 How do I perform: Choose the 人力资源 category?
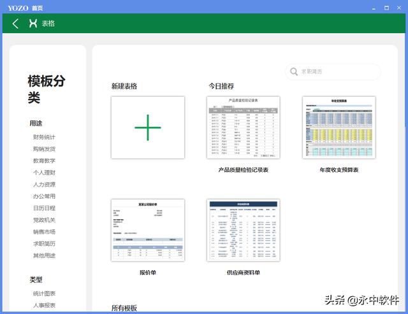(x=44, y=184)
